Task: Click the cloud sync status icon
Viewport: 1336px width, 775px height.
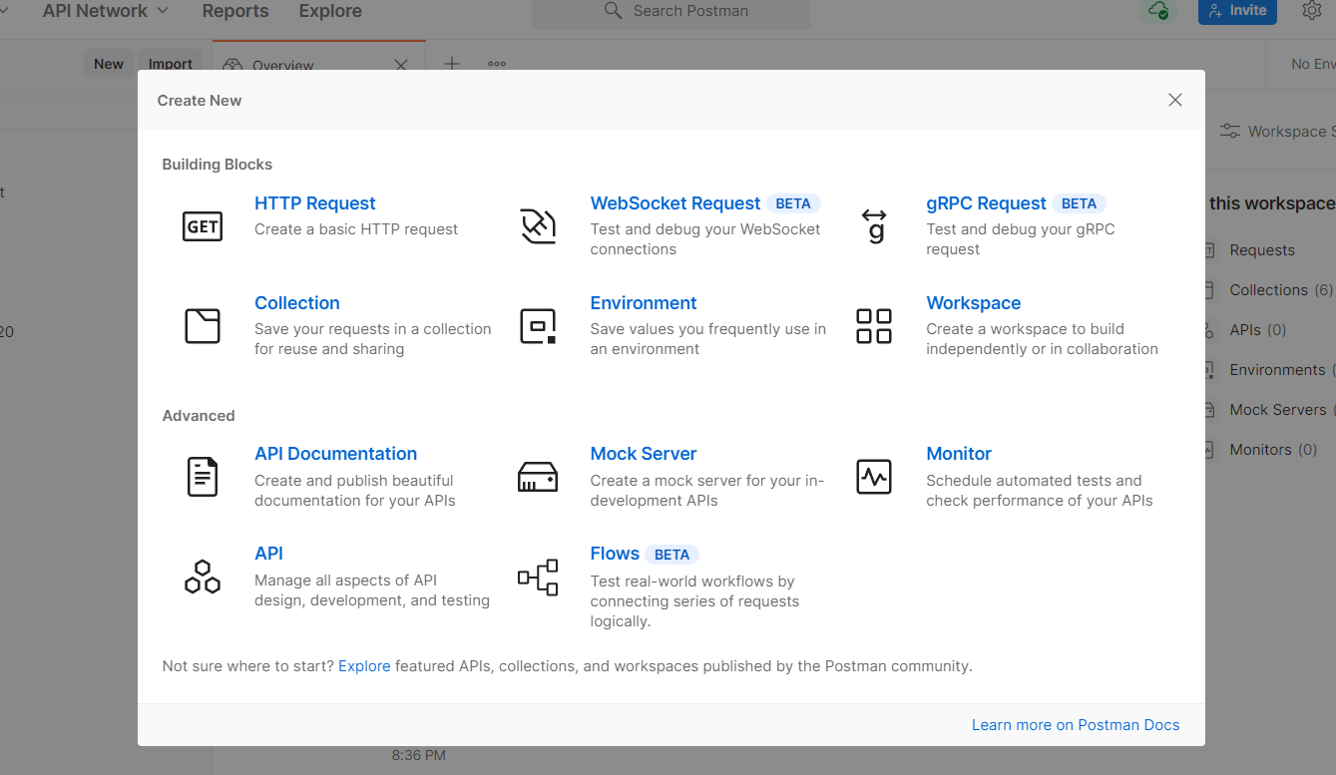Action: point(1157,11)
